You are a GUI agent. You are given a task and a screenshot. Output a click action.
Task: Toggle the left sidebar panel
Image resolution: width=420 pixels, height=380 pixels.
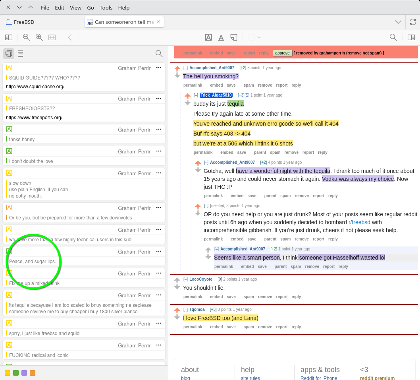(x=9, y=37)
